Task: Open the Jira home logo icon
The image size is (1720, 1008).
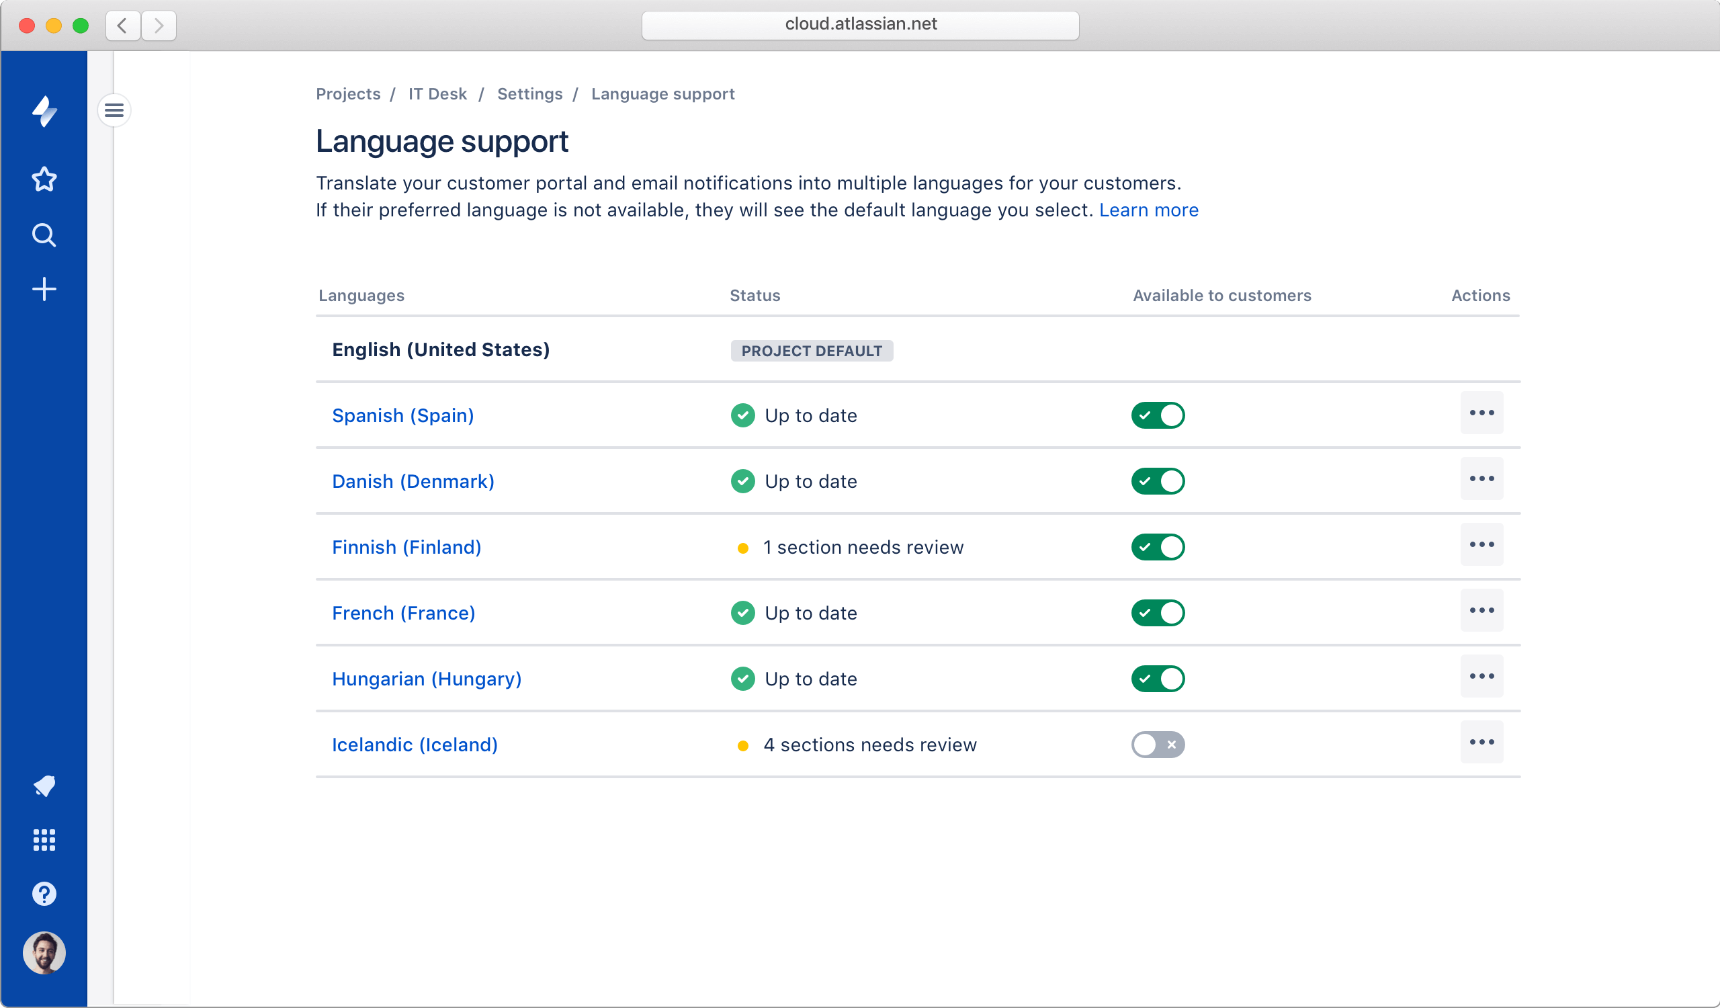Action: coord(44,112)
